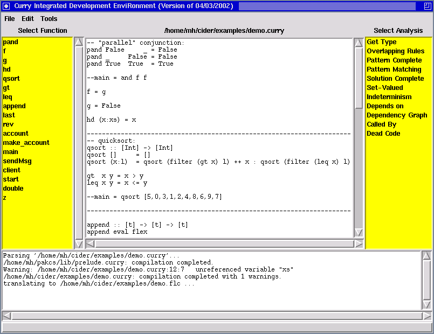Select function start in list
The height and width of the screenshot is (334, 434).
pyautogui.click(x=11, y=179)
